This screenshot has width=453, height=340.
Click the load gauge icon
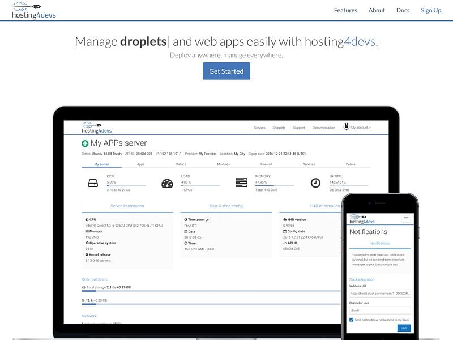point(167,183)
